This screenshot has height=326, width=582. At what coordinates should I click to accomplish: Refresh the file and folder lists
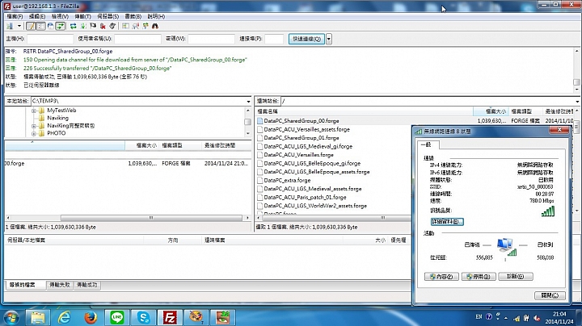[x=73, y=26]
